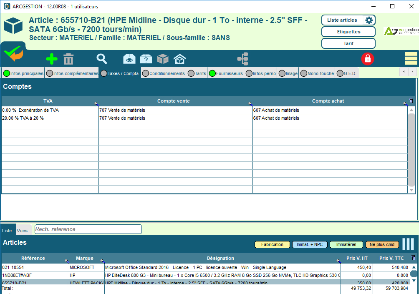Click the trash can delete icon

[68, 59]
